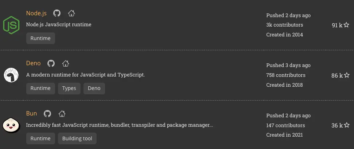The image size is (354, 149).
Task: Open the Bun project title link
Action: (x=31, y=114)
